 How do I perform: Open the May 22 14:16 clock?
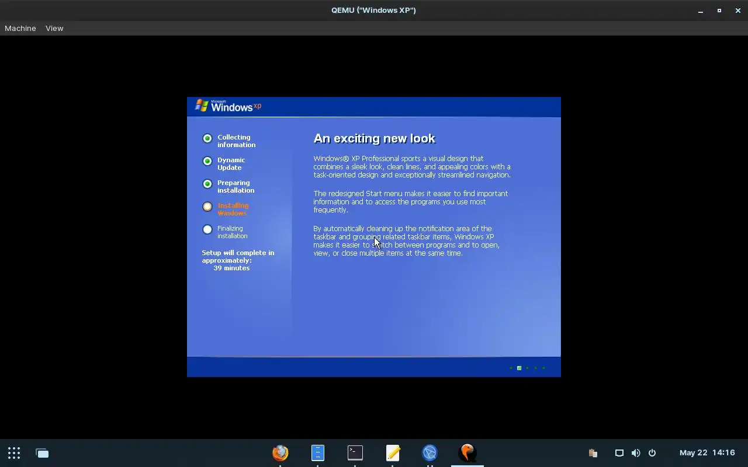[707, 453]
